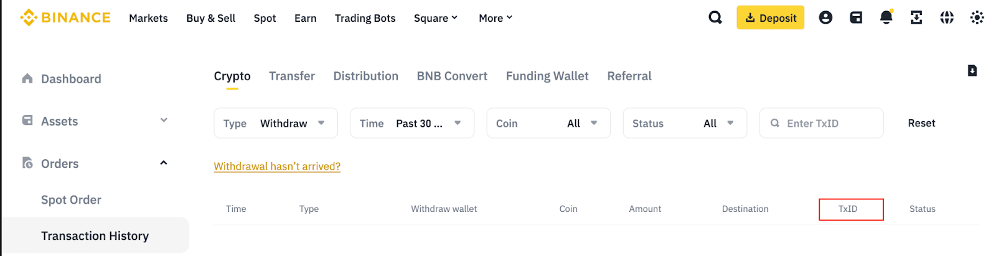Open the Coin filter dropdown

[548, 123]
